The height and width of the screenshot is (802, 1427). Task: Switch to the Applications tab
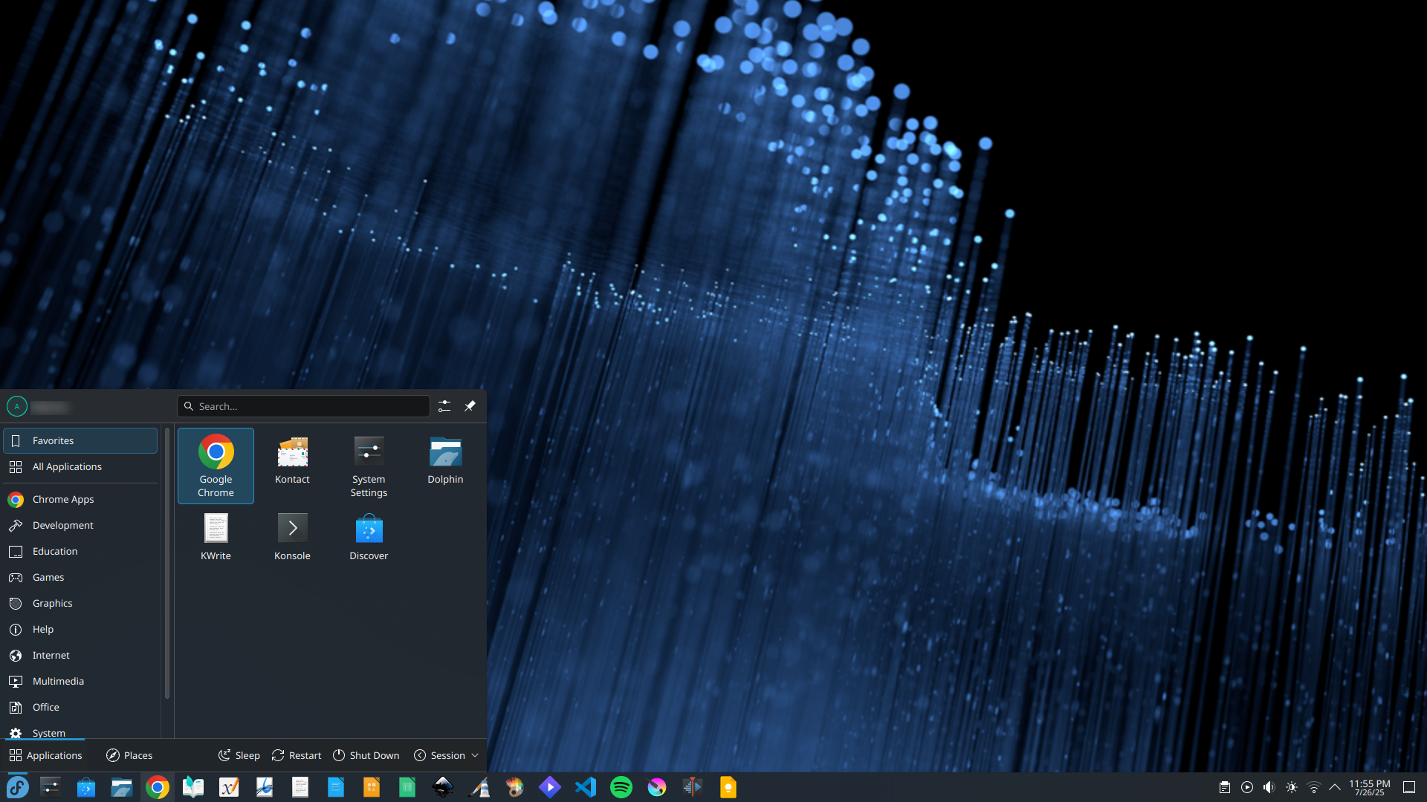tap(45, 755)
